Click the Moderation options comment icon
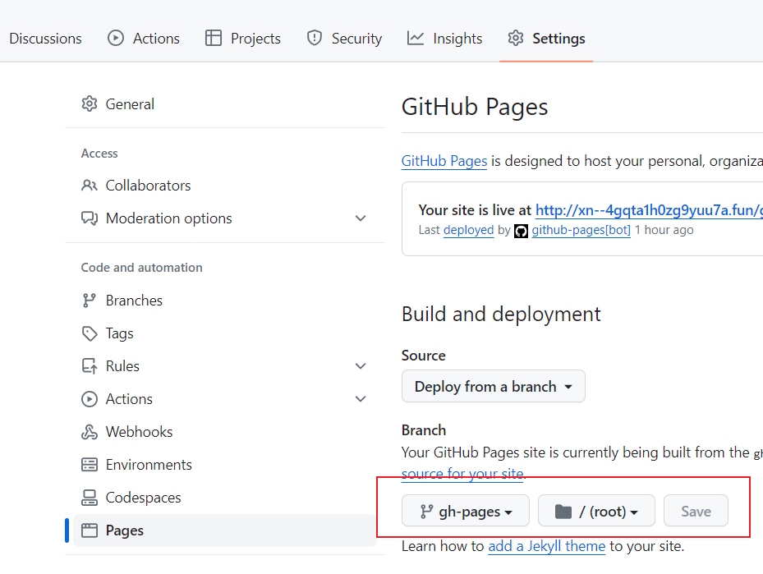This screenshot has width=763, height=574. tap(89, 218)
